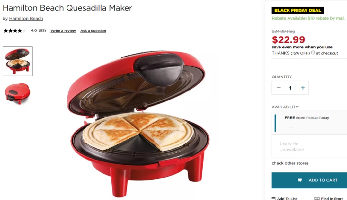View the (93) reviews link
347x200 pixels.
[42, 30]
